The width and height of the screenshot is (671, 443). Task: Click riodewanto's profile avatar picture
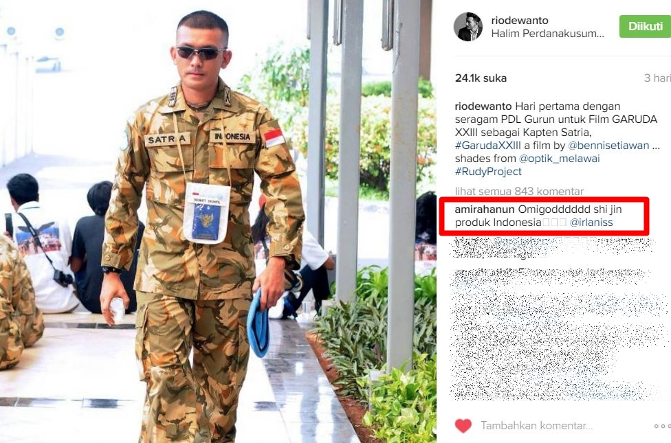(x=467, y=27)
